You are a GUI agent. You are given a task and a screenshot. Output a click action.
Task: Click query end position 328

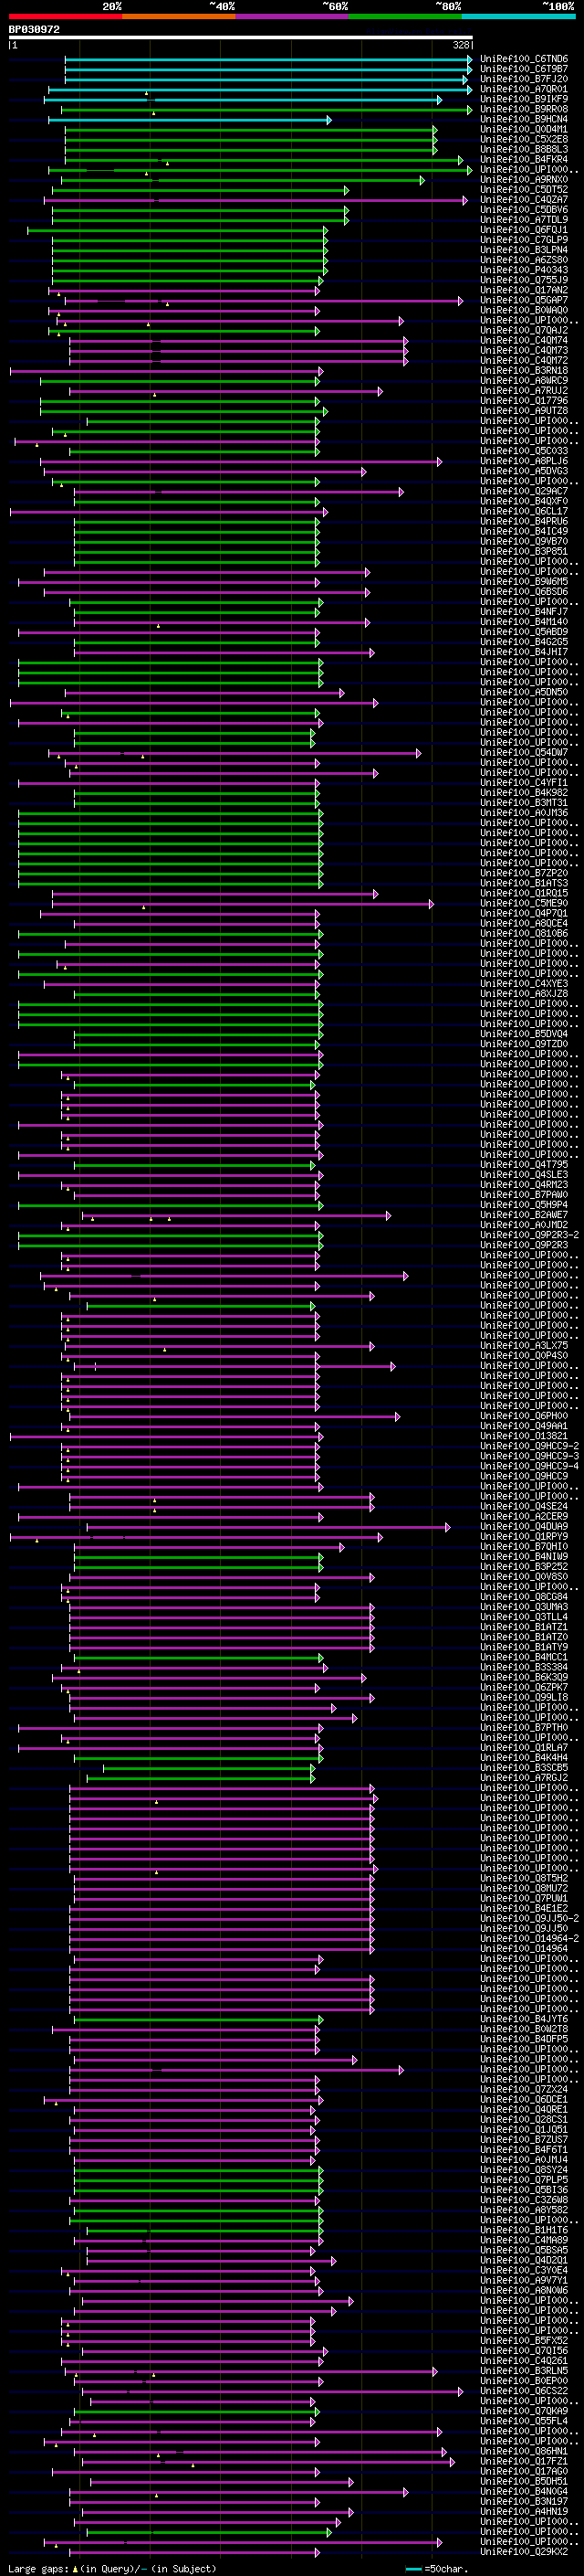pos(461,45)
